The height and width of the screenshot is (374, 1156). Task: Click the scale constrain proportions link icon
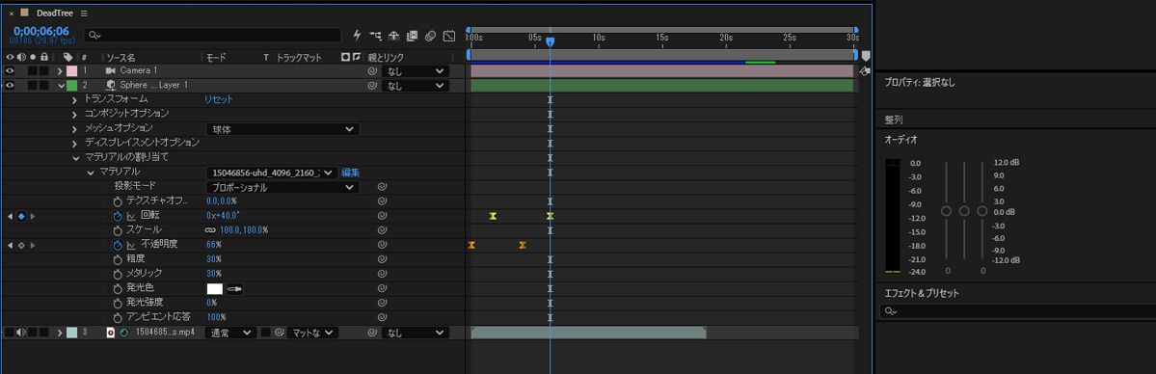coord(211,230)
